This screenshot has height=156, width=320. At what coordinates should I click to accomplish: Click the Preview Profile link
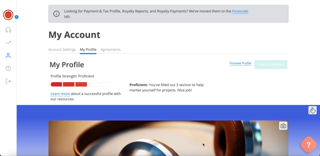click(240, 63)
